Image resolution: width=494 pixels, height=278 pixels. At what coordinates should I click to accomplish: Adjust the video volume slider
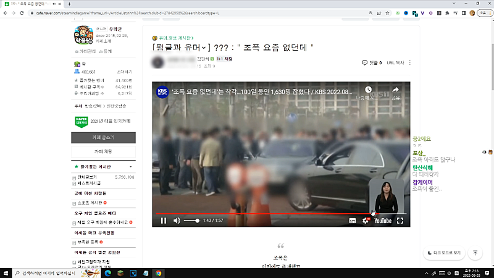tap(191, 221)
